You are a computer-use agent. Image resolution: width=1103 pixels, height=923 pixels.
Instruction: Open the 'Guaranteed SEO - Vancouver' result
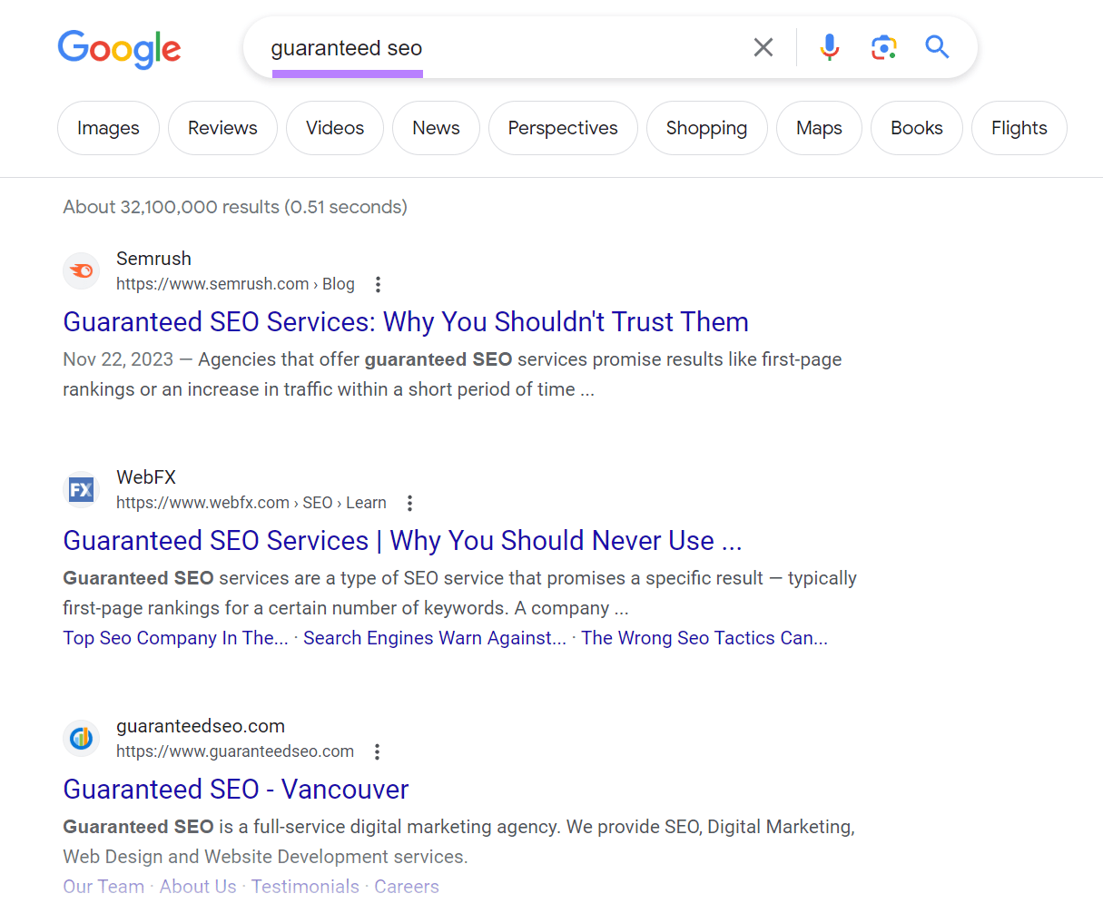pyautogui.click(x=235, y=790)
